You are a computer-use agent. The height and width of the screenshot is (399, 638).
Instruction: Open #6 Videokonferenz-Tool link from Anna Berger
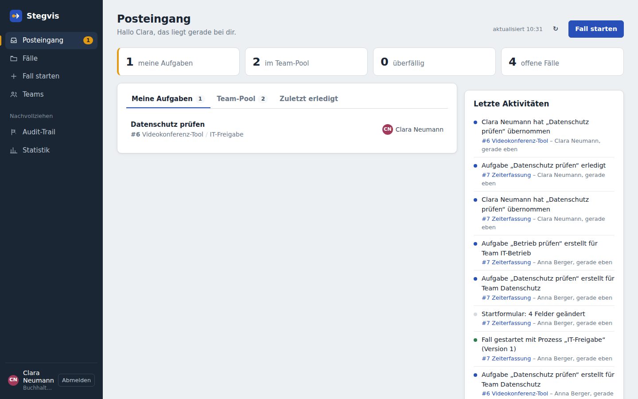pos(515,394)
